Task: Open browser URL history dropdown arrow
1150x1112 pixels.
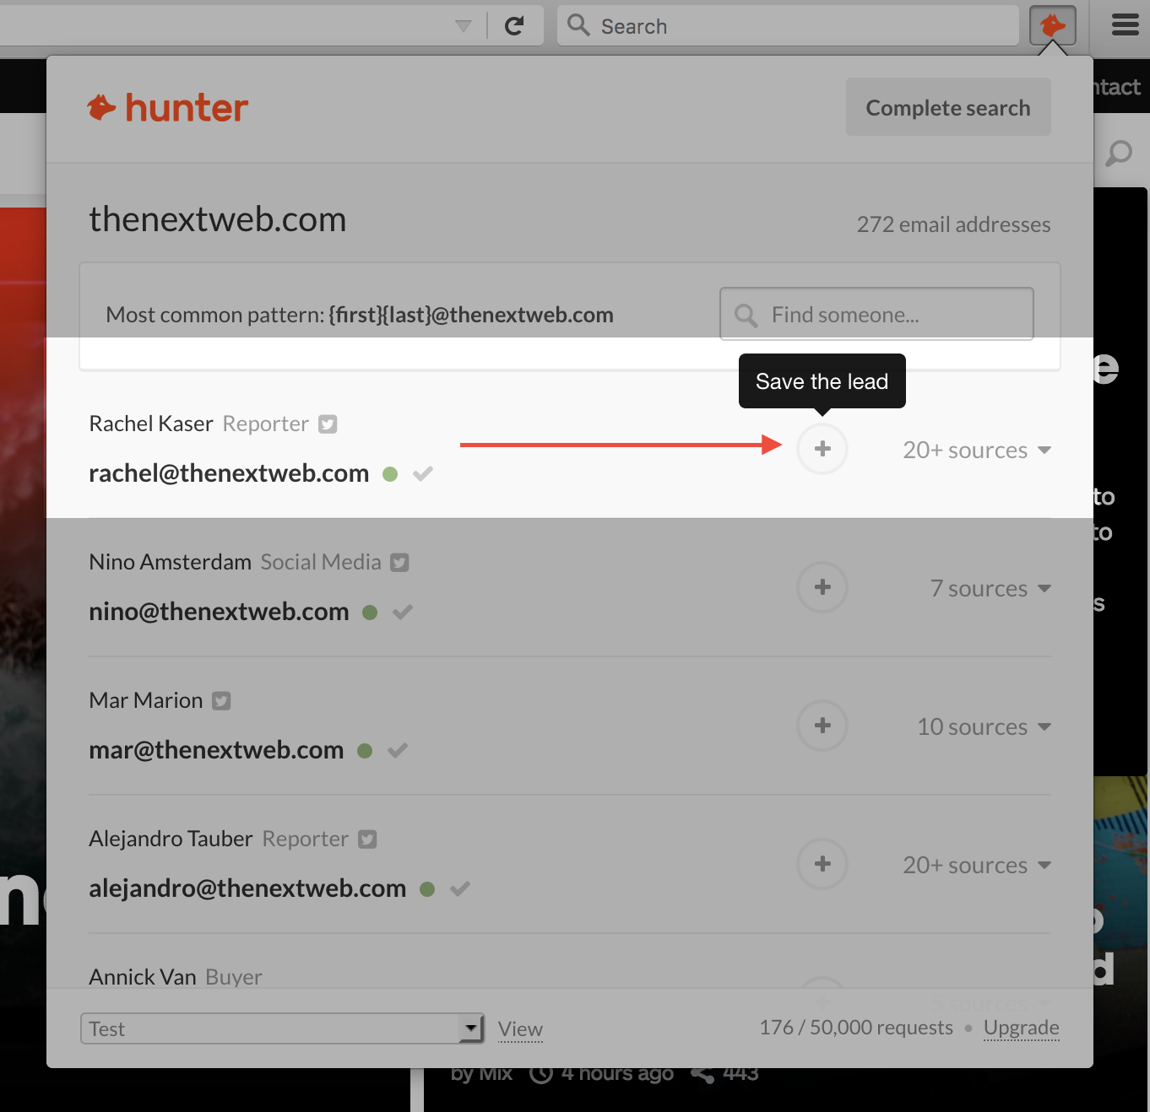Action: coord(463,26)
